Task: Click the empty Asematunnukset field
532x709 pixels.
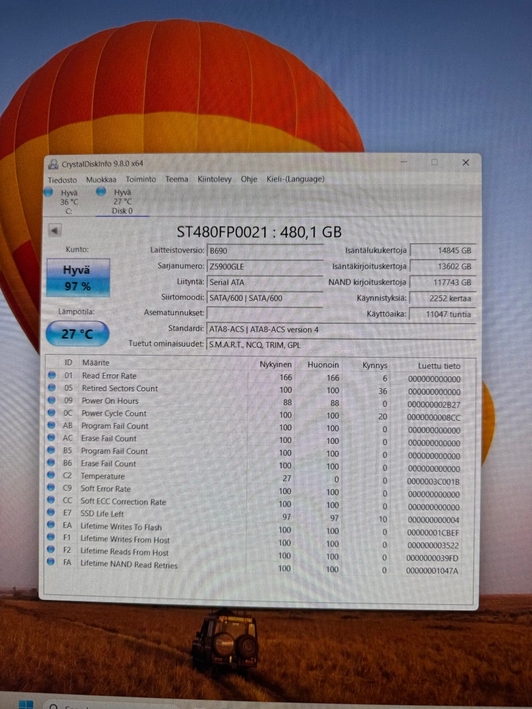Action: 264,314
